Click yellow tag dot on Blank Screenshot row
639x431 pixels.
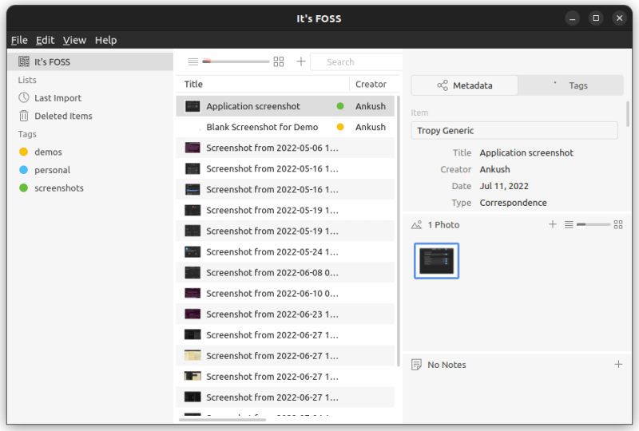coord(340,127)
